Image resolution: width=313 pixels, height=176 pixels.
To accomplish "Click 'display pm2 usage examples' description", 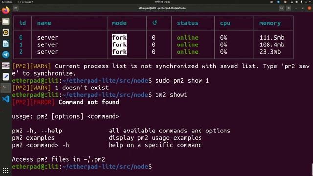I will coord(155,138).
